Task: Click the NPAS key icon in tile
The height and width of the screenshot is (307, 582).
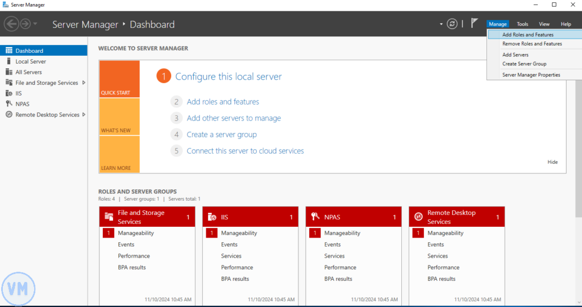Action: click(x=315, y=217)
